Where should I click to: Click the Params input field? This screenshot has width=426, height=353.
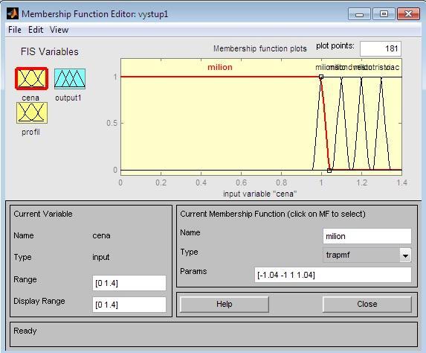pyautogui.click(x=333, y=275)
